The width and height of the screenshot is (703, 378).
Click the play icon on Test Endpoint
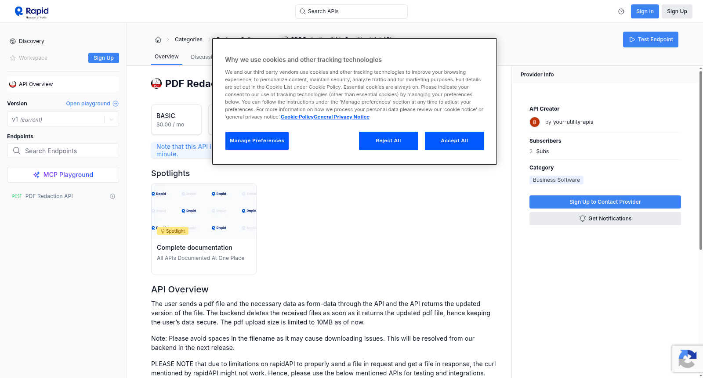(x=632, y=40)
